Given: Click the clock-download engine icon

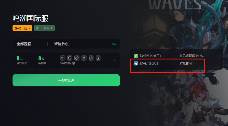Looking at the screenshot, I should (x=91, y=58).
